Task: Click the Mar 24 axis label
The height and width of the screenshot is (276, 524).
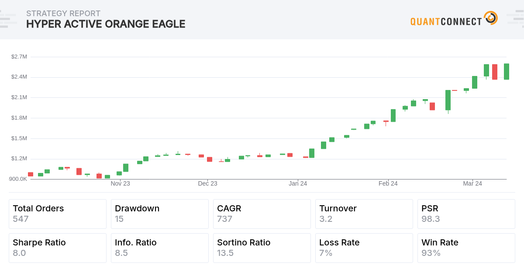Action: 472,183
